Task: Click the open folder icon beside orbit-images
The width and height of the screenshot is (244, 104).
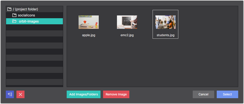Action: [14, 21]
